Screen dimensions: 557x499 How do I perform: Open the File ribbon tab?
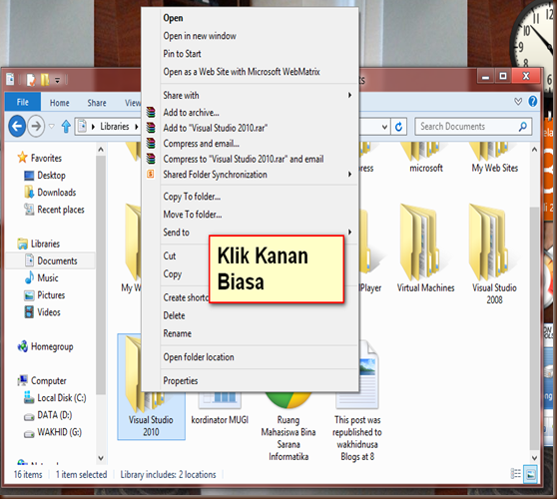coord(22,102)
